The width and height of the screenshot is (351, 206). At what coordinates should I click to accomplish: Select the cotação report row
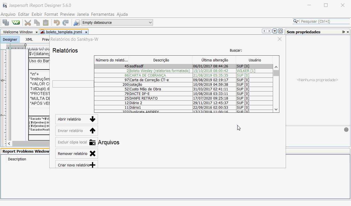(184, 85)
